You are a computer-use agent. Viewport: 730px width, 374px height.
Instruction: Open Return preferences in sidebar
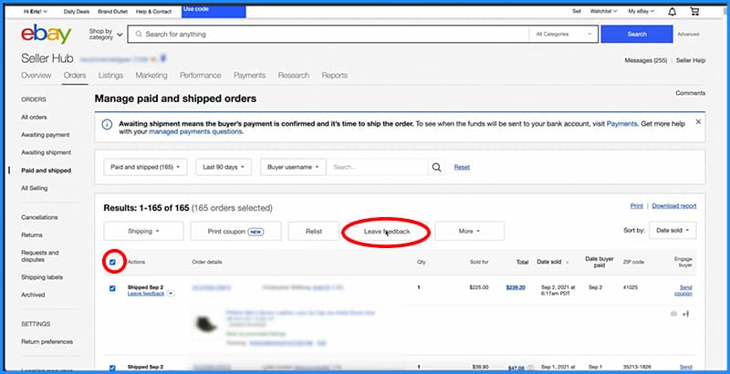[47, 342]
